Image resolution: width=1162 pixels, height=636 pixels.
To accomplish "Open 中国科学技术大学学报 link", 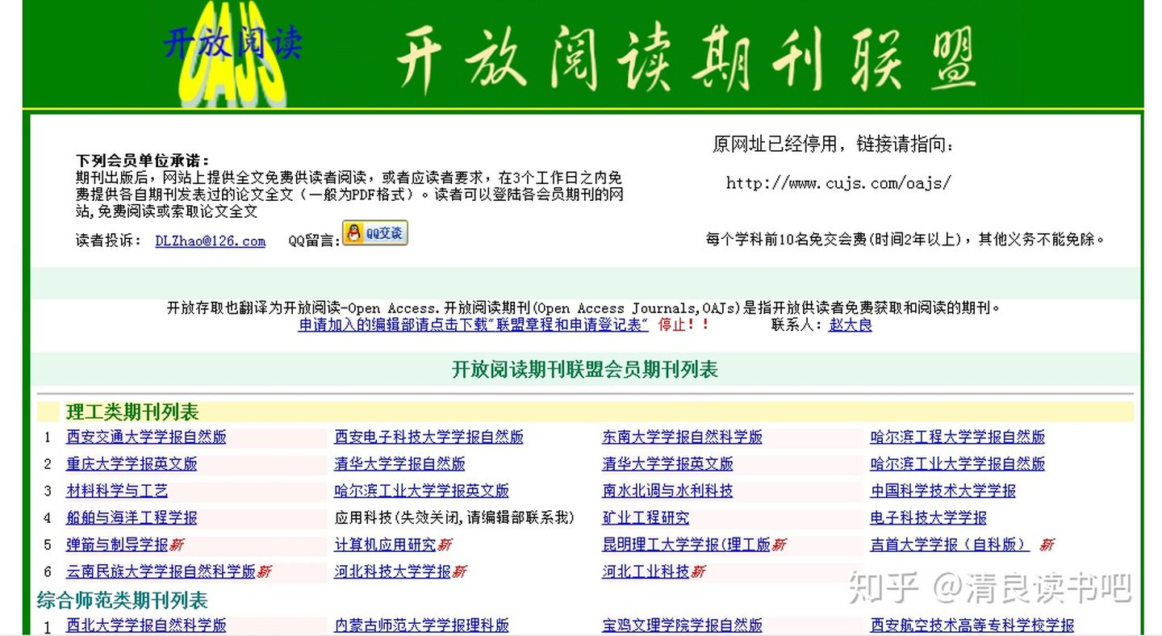I will click(943, 491).
